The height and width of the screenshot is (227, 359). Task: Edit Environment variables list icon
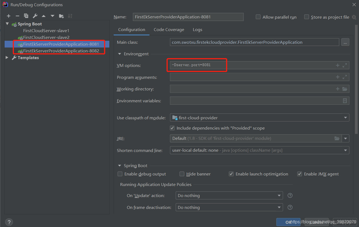345,101
